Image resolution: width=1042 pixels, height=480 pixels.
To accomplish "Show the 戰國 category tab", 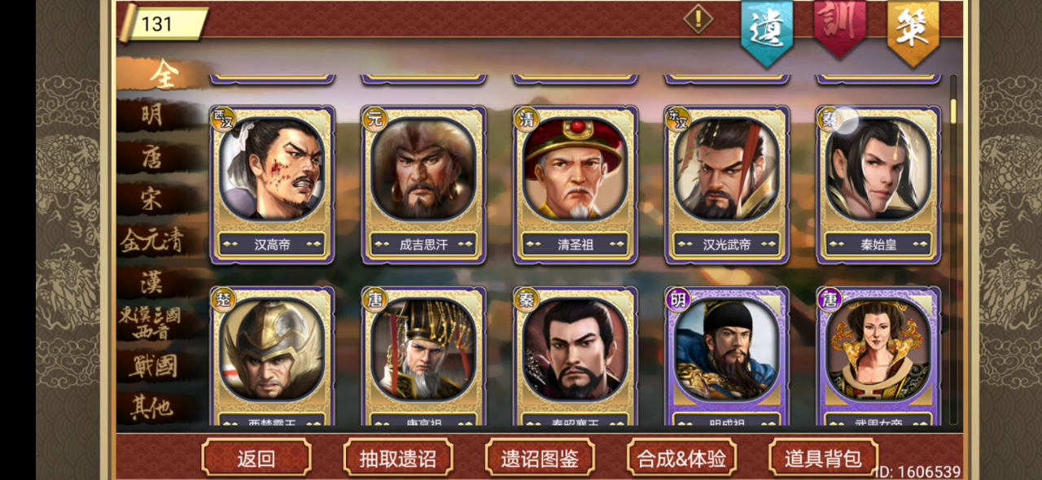I will 151,366.
